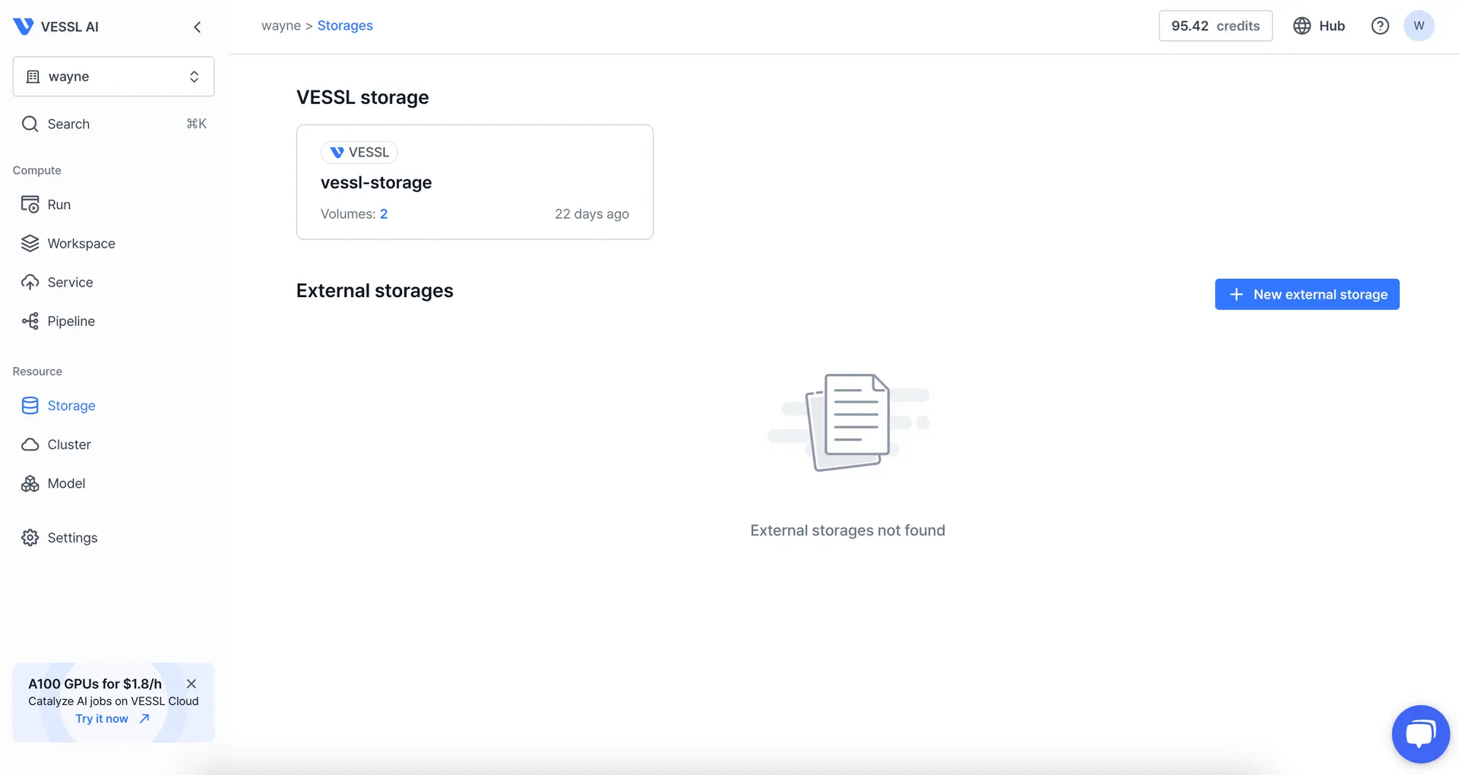Open the Cluster page
The width and height of the screenshot is (1459, 775).
69,444
